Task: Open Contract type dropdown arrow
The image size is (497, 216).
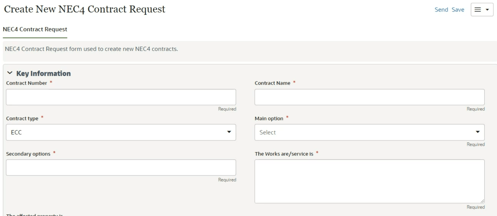Action: tap(229, 132)
